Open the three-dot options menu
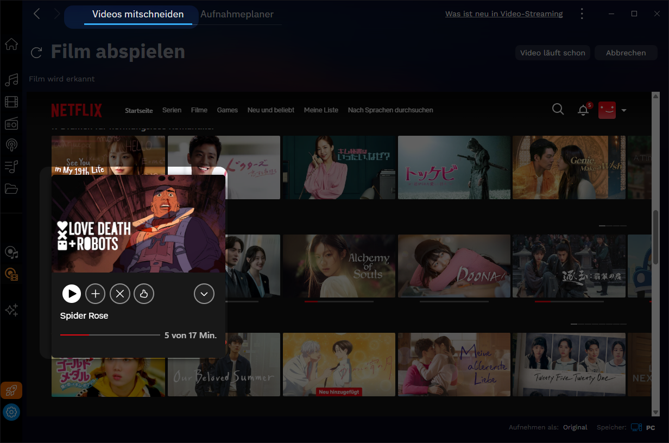 tap(582, 14)
